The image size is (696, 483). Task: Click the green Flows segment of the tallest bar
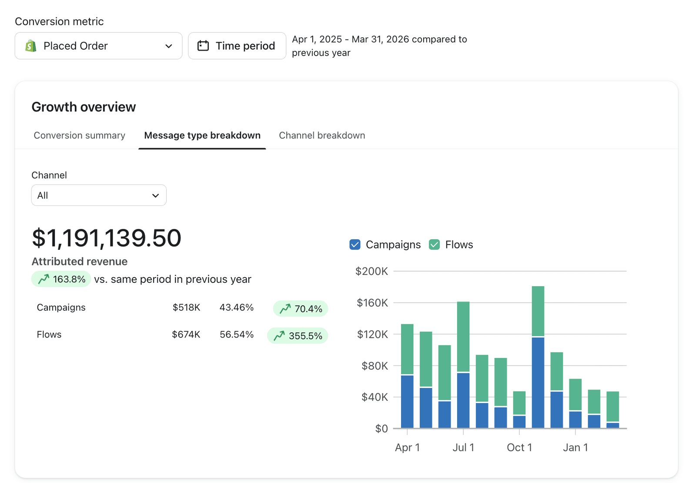point(538,311)
